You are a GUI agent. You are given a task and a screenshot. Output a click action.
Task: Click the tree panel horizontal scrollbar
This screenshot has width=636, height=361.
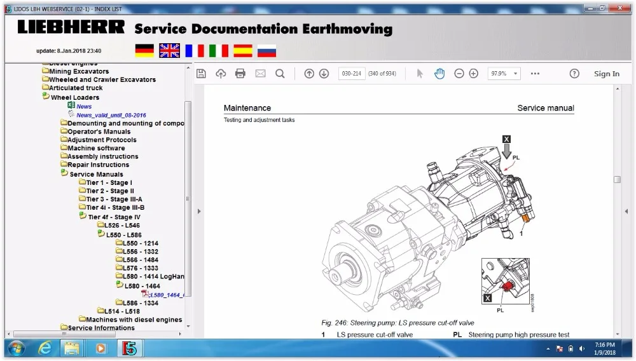(x=64, y=334)
